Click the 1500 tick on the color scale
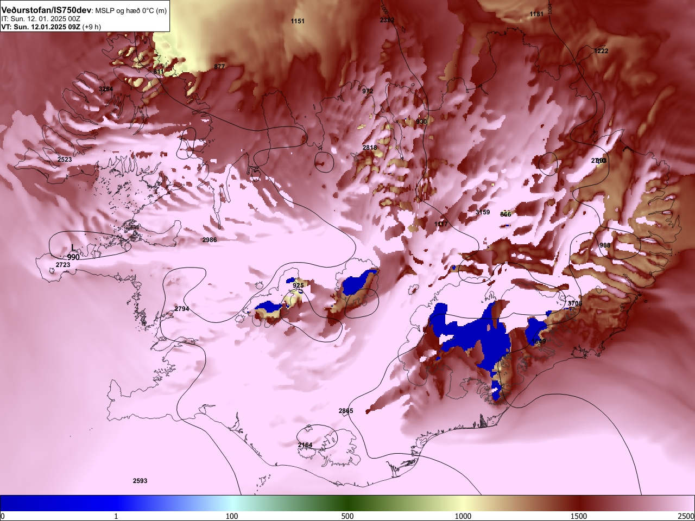Screen dimensions: 695x521 point(579,516)
